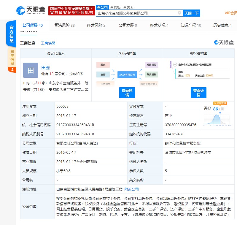
Task: Open the 田 avatar of legal representative
Action: [31, 70]
